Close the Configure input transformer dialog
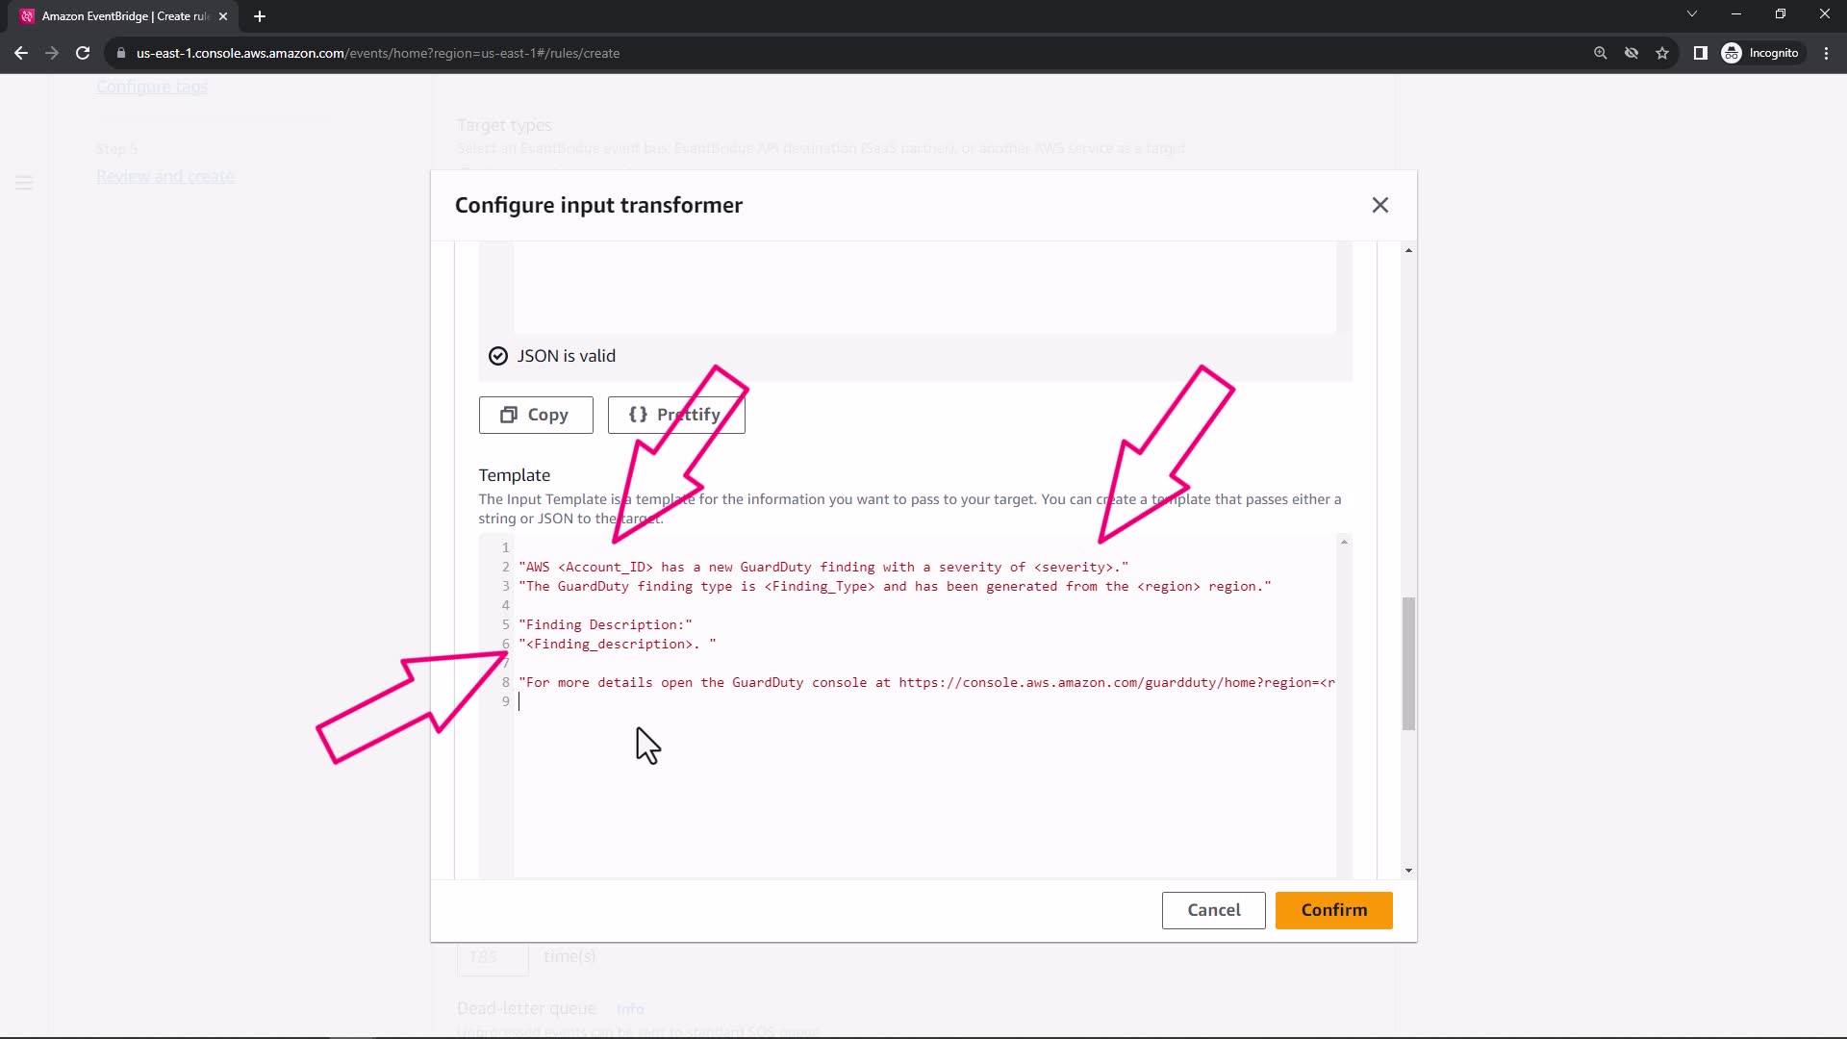Image resolution: width=1847 pixels, height=1039 pixels. coord(1379,205)
